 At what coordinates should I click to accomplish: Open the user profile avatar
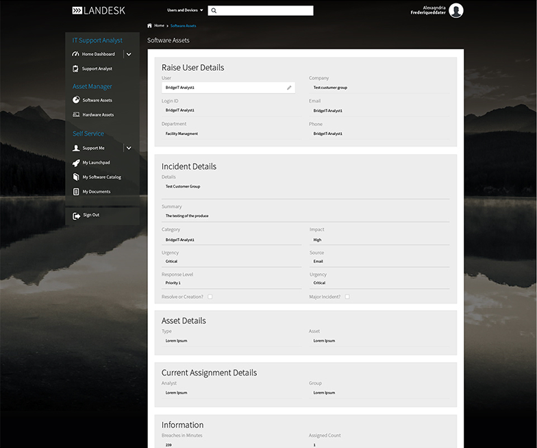[456, 10]
